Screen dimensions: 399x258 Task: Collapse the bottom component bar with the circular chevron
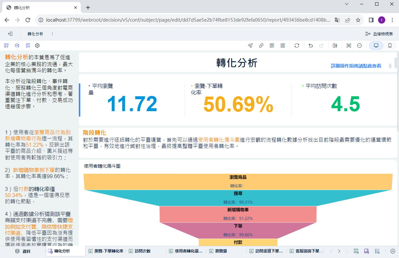pyautogui.click(x=393, y=251)
